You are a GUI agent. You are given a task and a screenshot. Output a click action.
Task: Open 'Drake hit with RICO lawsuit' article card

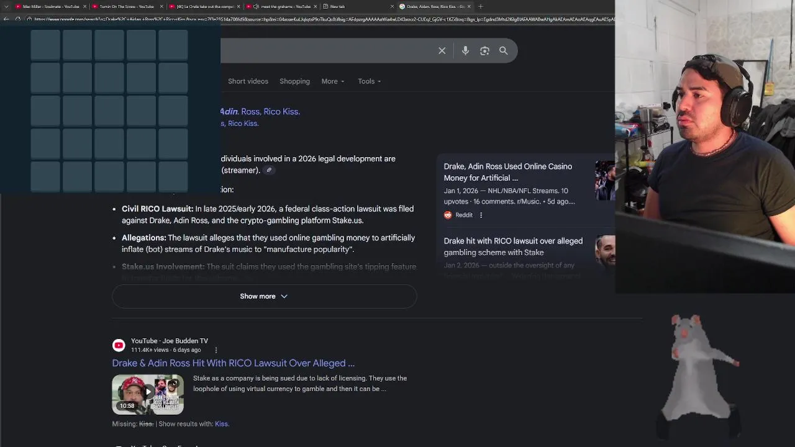click(513, 246)
